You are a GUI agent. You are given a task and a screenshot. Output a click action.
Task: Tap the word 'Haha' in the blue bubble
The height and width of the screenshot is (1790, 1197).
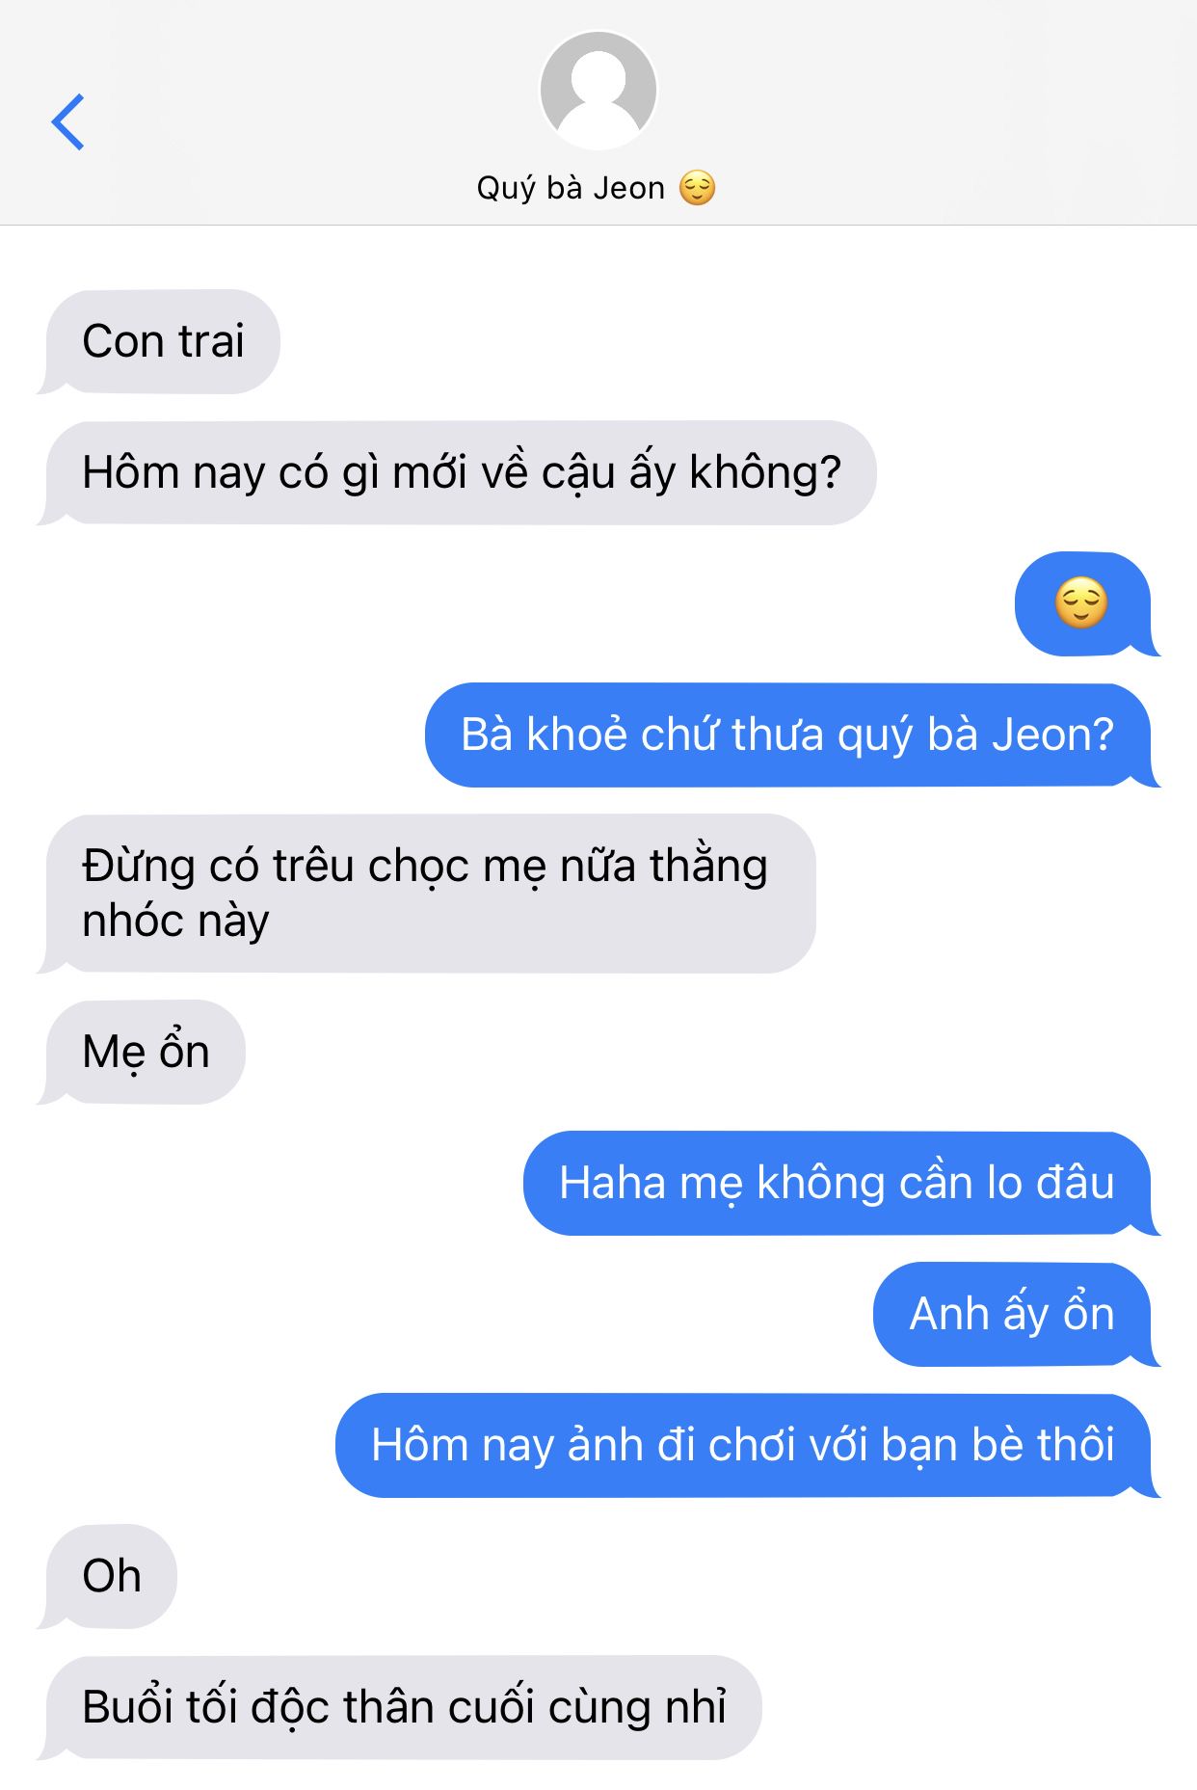click(x=613, y=1184)
